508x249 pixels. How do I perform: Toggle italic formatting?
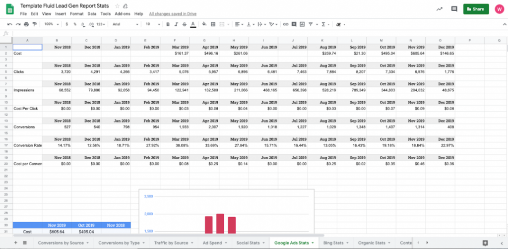[x=176, y=24]
